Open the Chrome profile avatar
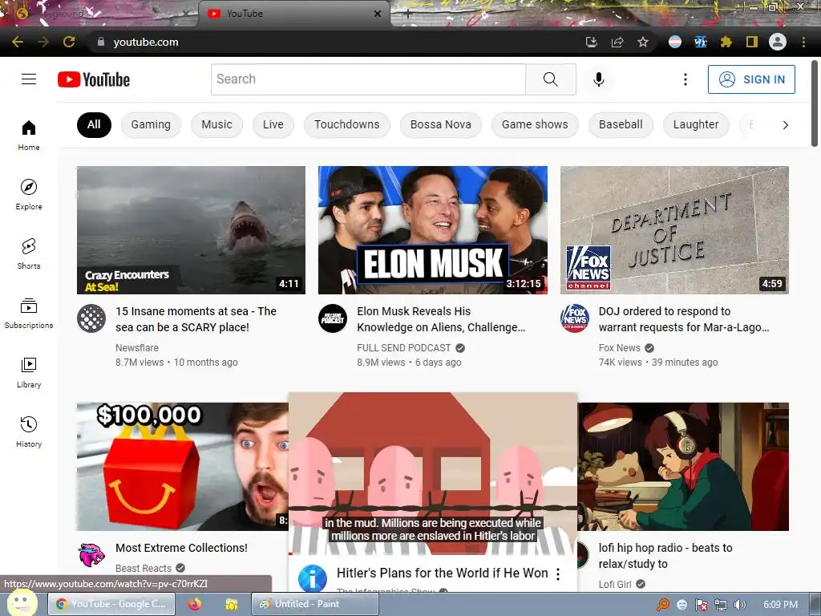 pyautogui.click(x=778, y=42)
